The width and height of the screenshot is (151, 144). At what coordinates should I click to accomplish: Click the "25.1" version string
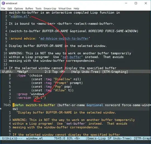tap(39, 98)
